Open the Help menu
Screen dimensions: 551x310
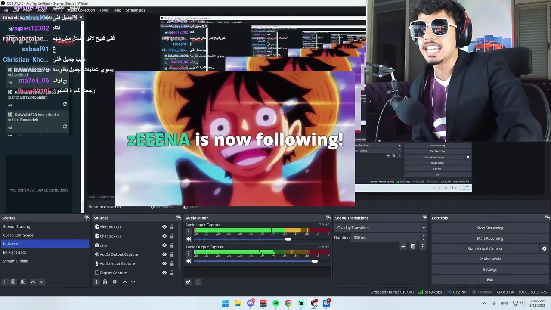[117, 10]
